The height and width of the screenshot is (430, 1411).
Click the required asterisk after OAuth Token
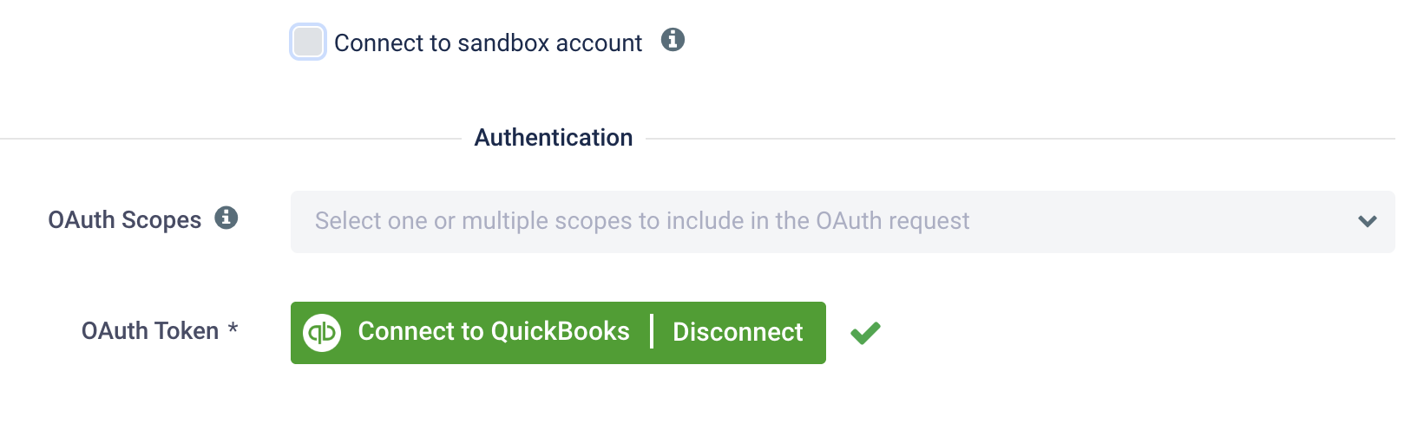233,329
